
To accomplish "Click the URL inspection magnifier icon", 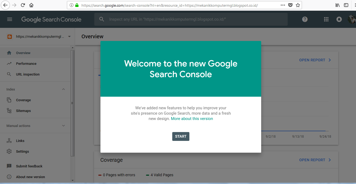I will [x=9, y=74].
